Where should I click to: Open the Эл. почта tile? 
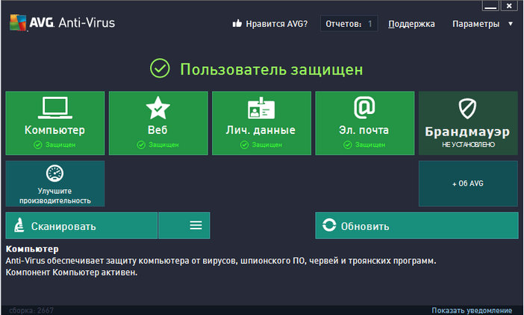click(x=365, y=123)
